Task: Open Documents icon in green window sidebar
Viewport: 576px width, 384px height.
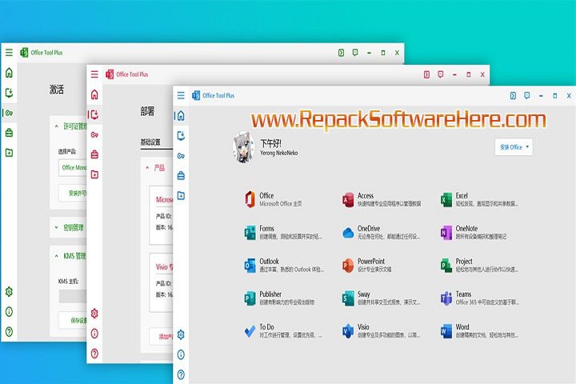Action: (9, 153)
